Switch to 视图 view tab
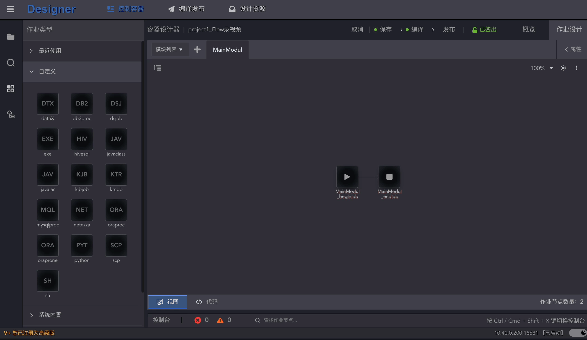The height and width of the screenshot is (340, 587). (167, 302)
